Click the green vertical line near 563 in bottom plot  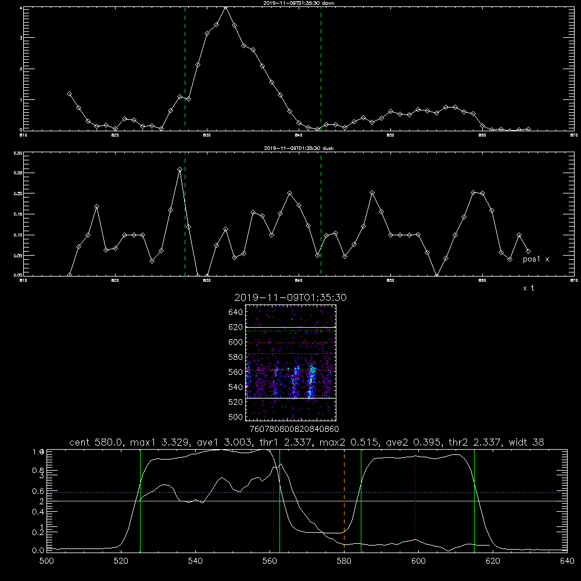[x=280, y=500]
